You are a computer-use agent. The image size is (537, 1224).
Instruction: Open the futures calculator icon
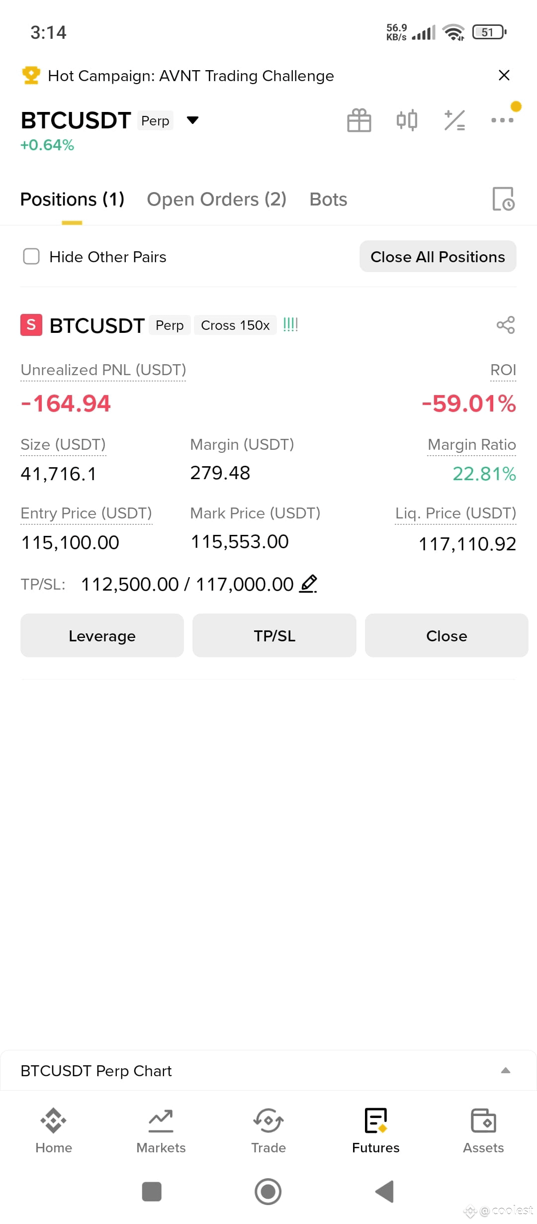[x=454, y=120]
